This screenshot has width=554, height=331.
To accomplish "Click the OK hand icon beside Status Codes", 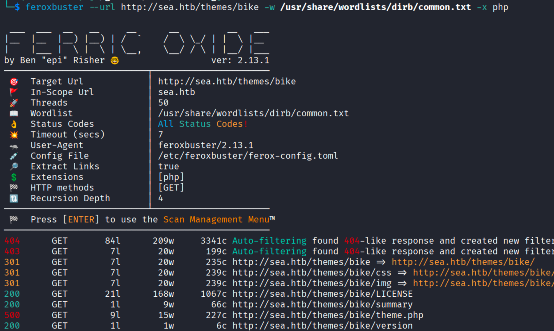I will coord(14,124).
